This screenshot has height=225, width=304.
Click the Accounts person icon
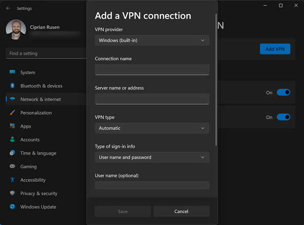point(12,139)
